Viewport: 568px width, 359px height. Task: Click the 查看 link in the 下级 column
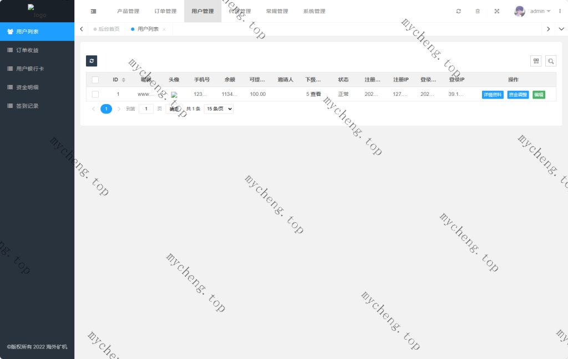tap(316, 94)
